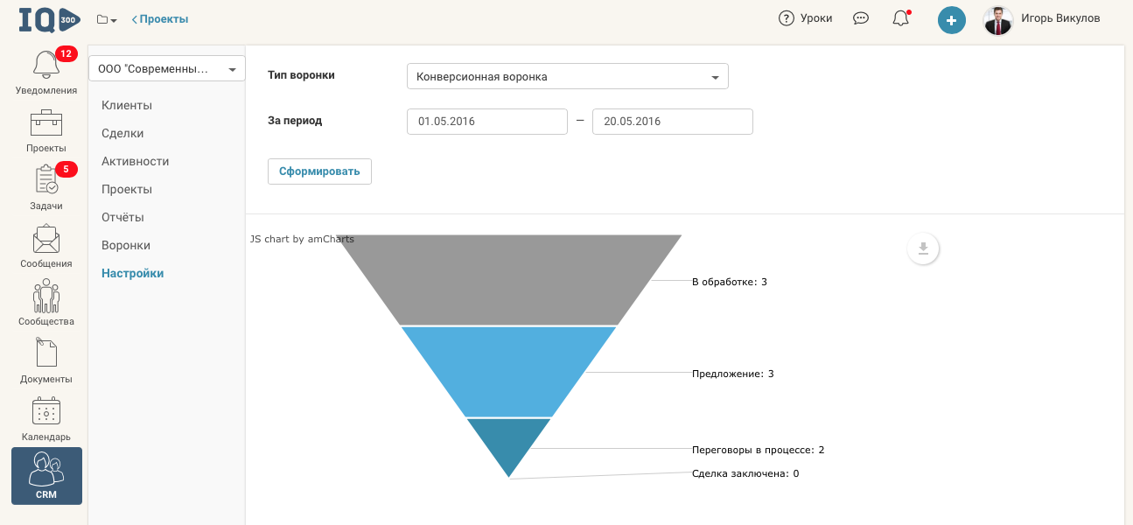1133x525 pixels.
Task: Click the Сформировать button
Action: click(319, 171)
